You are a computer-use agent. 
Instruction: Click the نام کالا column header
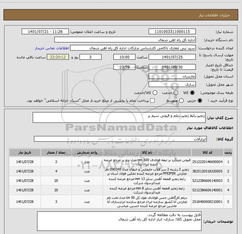(147, 152)
